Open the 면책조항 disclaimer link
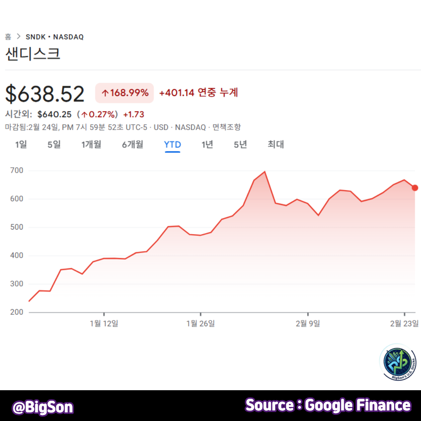The height and width of the screenshot is (421, 421). point(227,127)
